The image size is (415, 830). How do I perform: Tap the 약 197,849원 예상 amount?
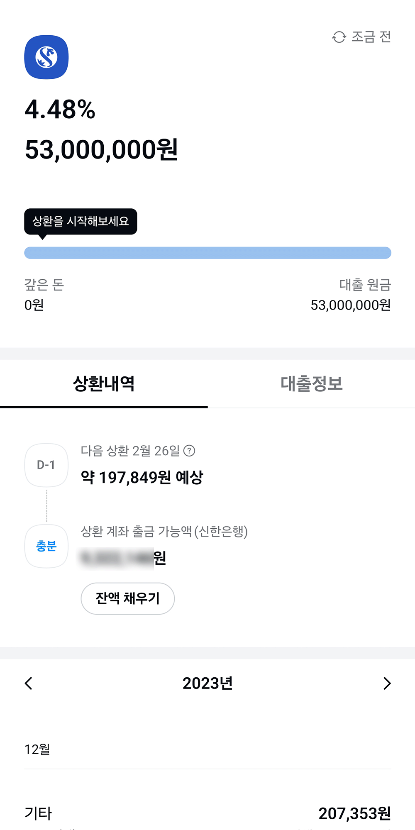click(x=142, y=478)
